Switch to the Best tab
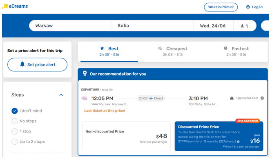272x157 pixels. [109, 51]
